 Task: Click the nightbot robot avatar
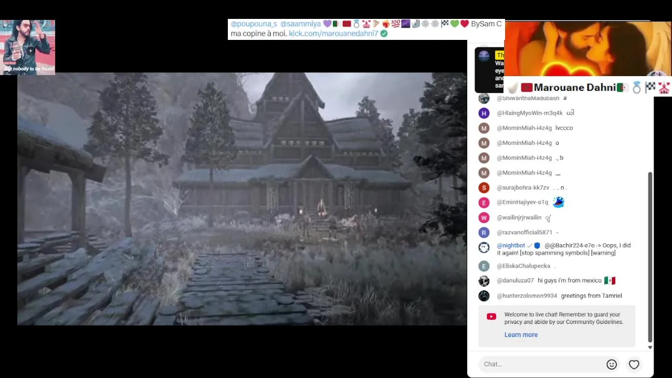click(x=484, y=247)
